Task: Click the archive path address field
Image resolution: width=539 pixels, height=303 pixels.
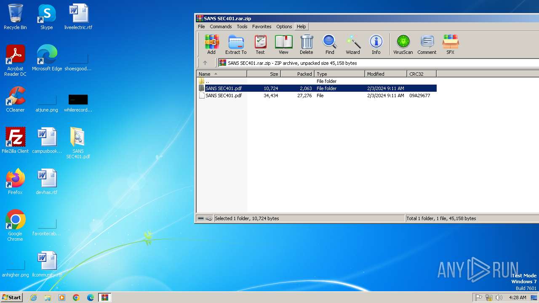Action: [378, 63]
